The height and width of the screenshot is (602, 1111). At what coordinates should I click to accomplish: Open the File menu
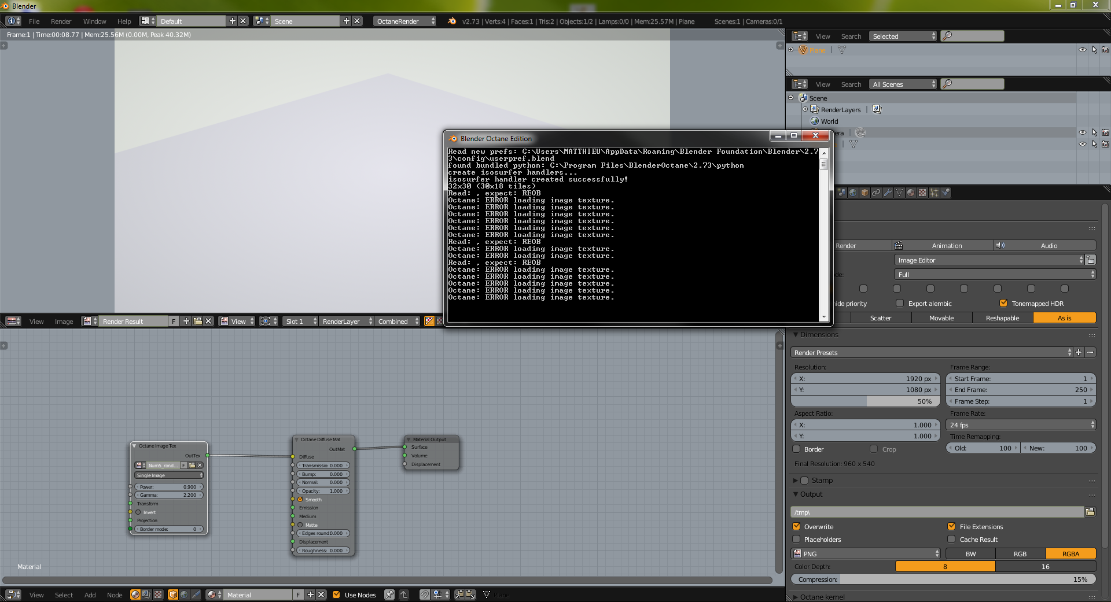tap(34, 21)
